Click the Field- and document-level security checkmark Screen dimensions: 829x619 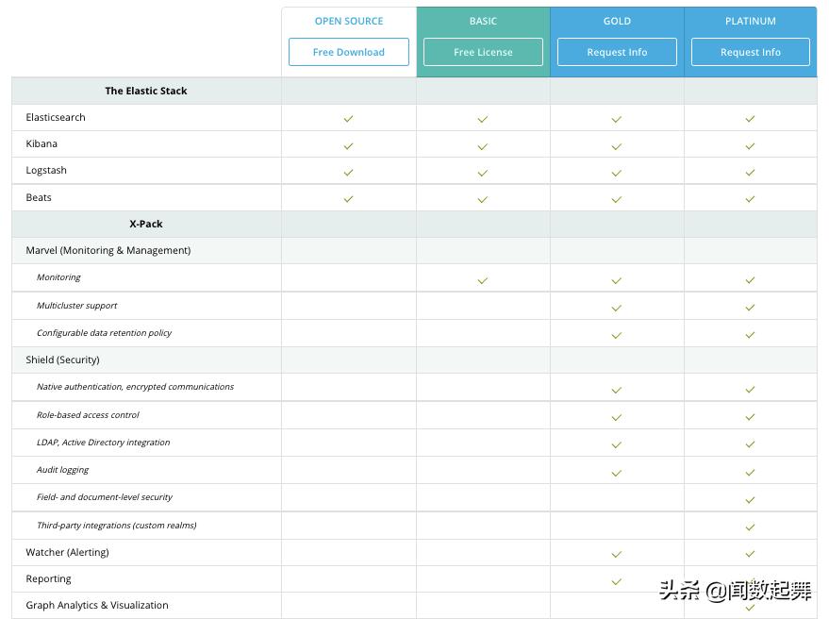click(x=750, y=499)
